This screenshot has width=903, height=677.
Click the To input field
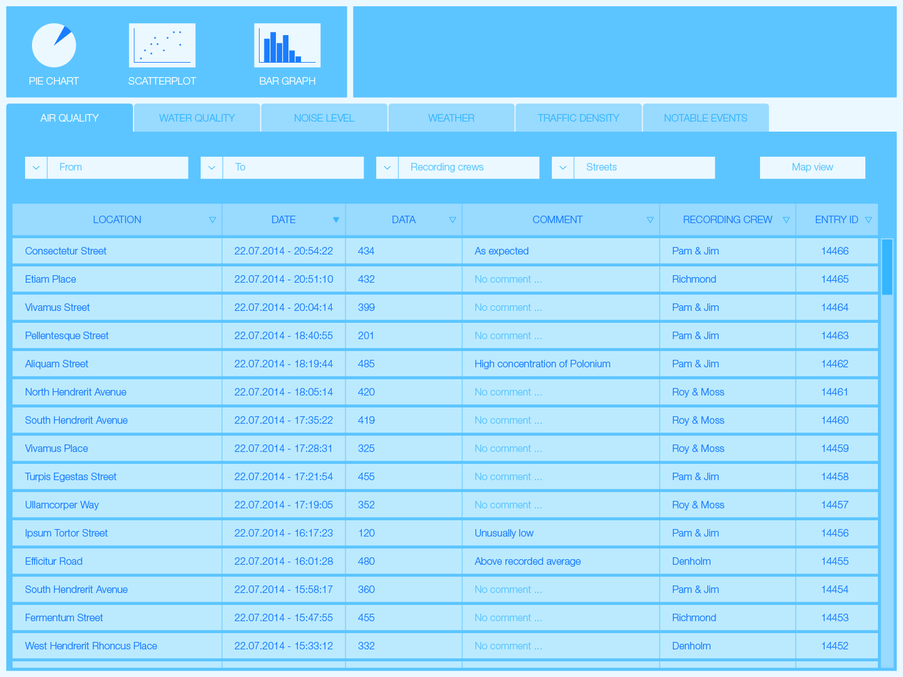pyautogui.click(x=293, y=167)
